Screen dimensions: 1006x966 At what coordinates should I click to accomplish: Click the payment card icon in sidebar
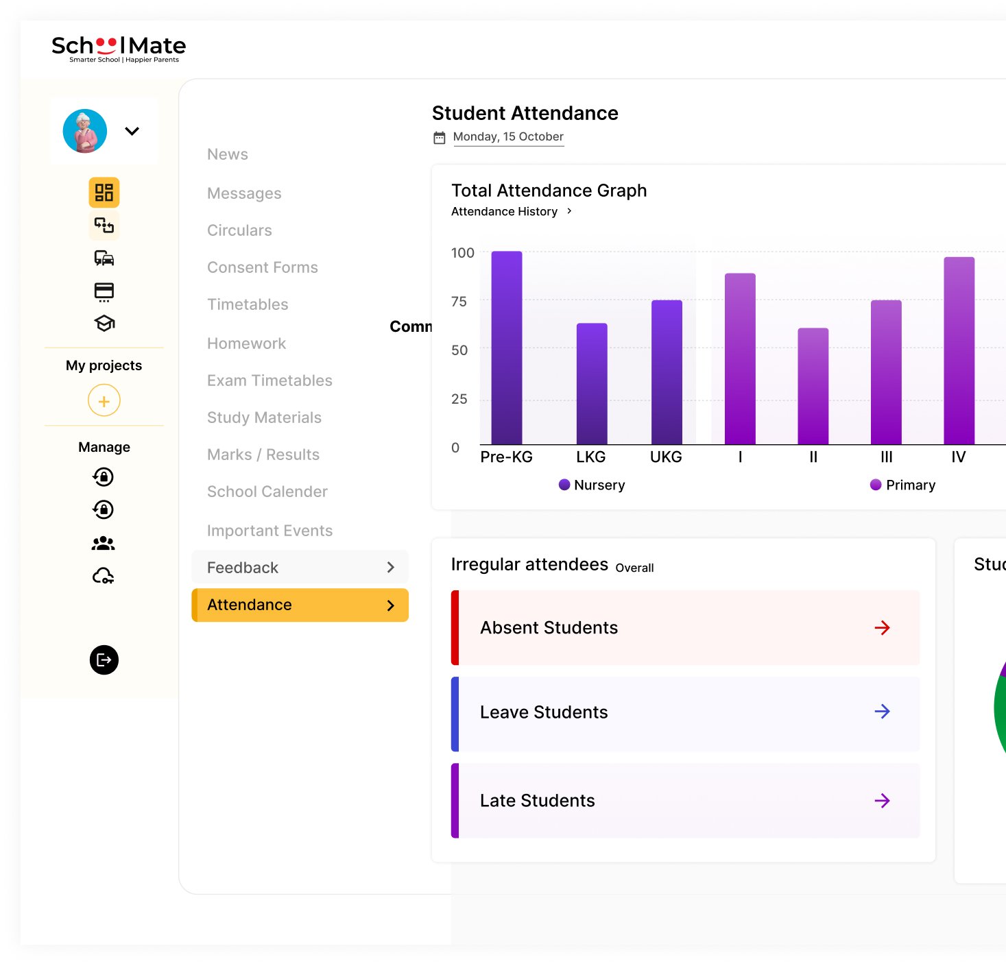[x=104, y=291]
